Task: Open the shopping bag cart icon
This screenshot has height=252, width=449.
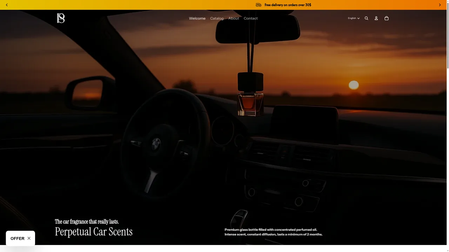Action: coord(387,18)
